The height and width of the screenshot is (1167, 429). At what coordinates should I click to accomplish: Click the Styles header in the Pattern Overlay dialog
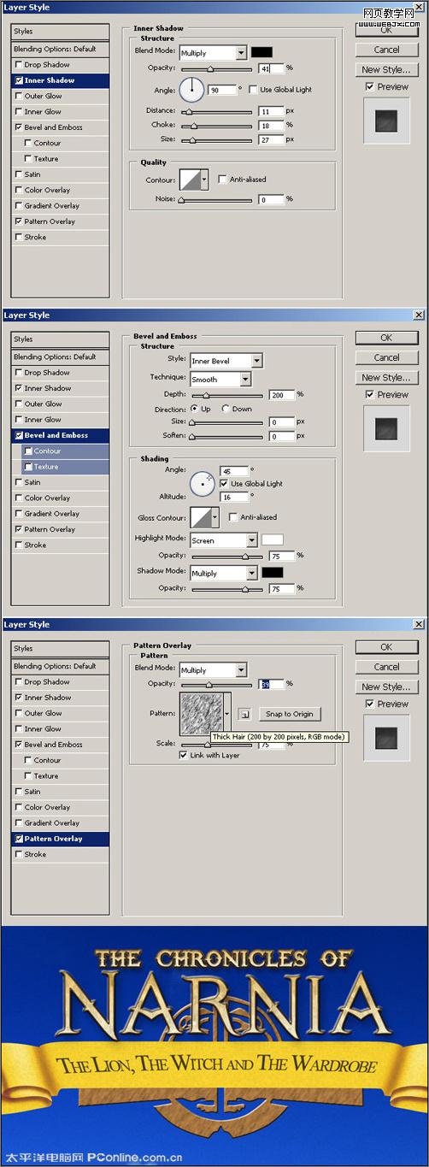61,649
